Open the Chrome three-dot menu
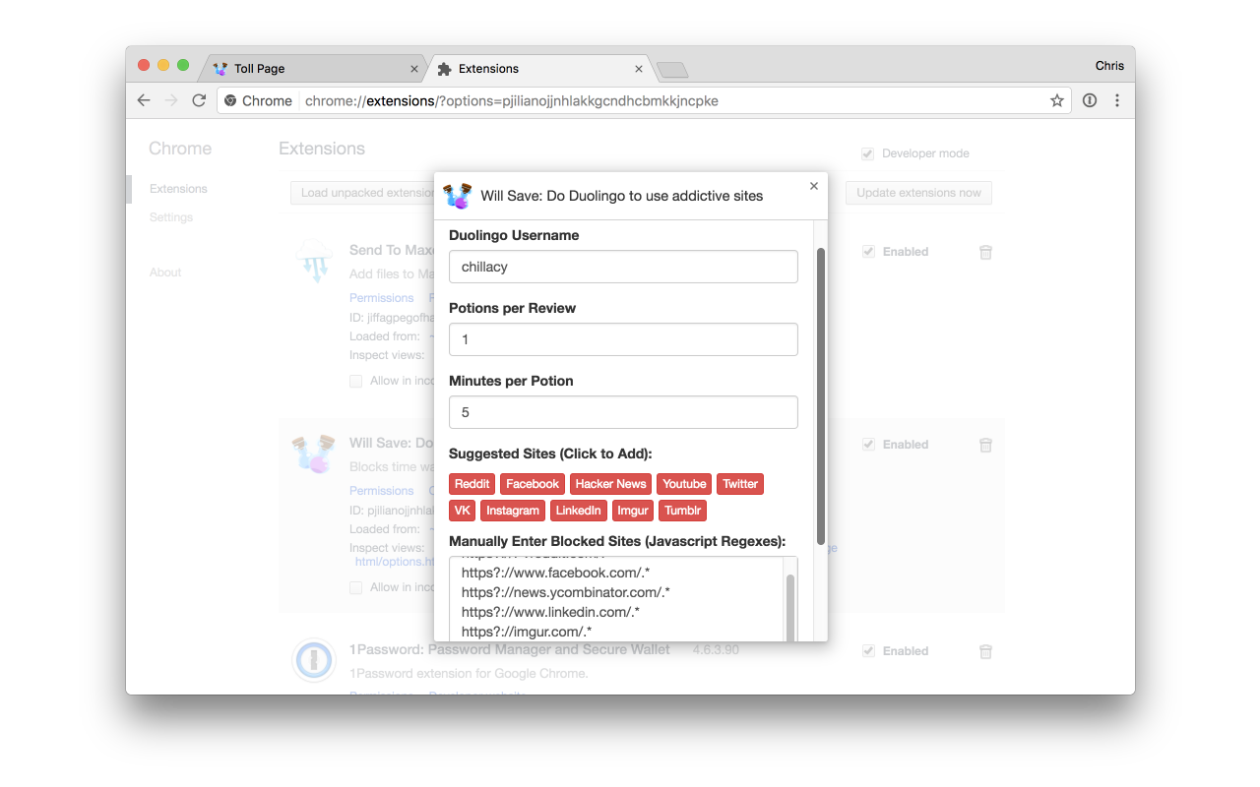1260x787 pixels. [1117, 100]
